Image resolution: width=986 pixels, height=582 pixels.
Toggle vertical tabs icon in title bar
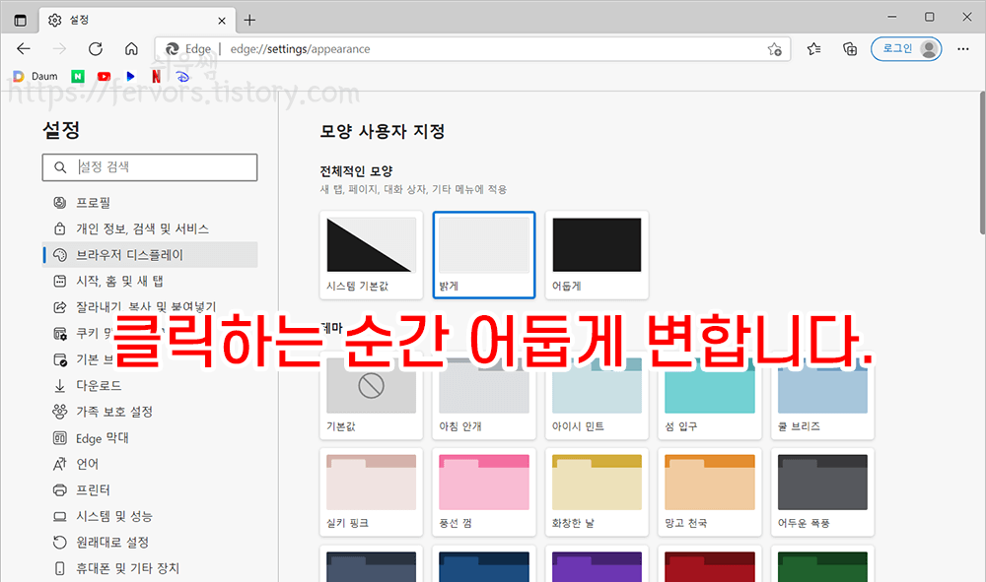click(x=20, y=20)
